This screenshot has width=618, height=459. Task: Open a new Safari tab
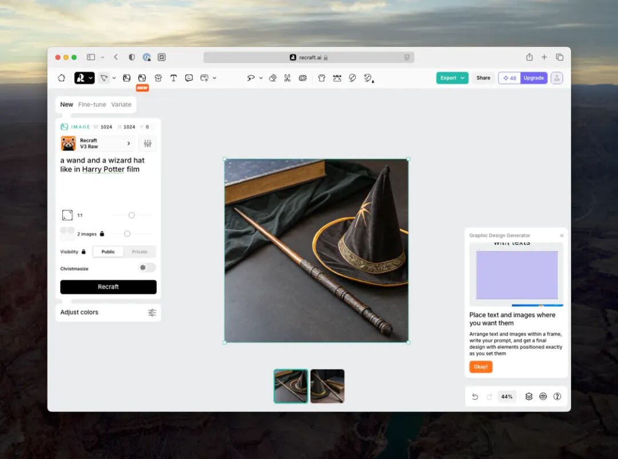coord(544,57)
